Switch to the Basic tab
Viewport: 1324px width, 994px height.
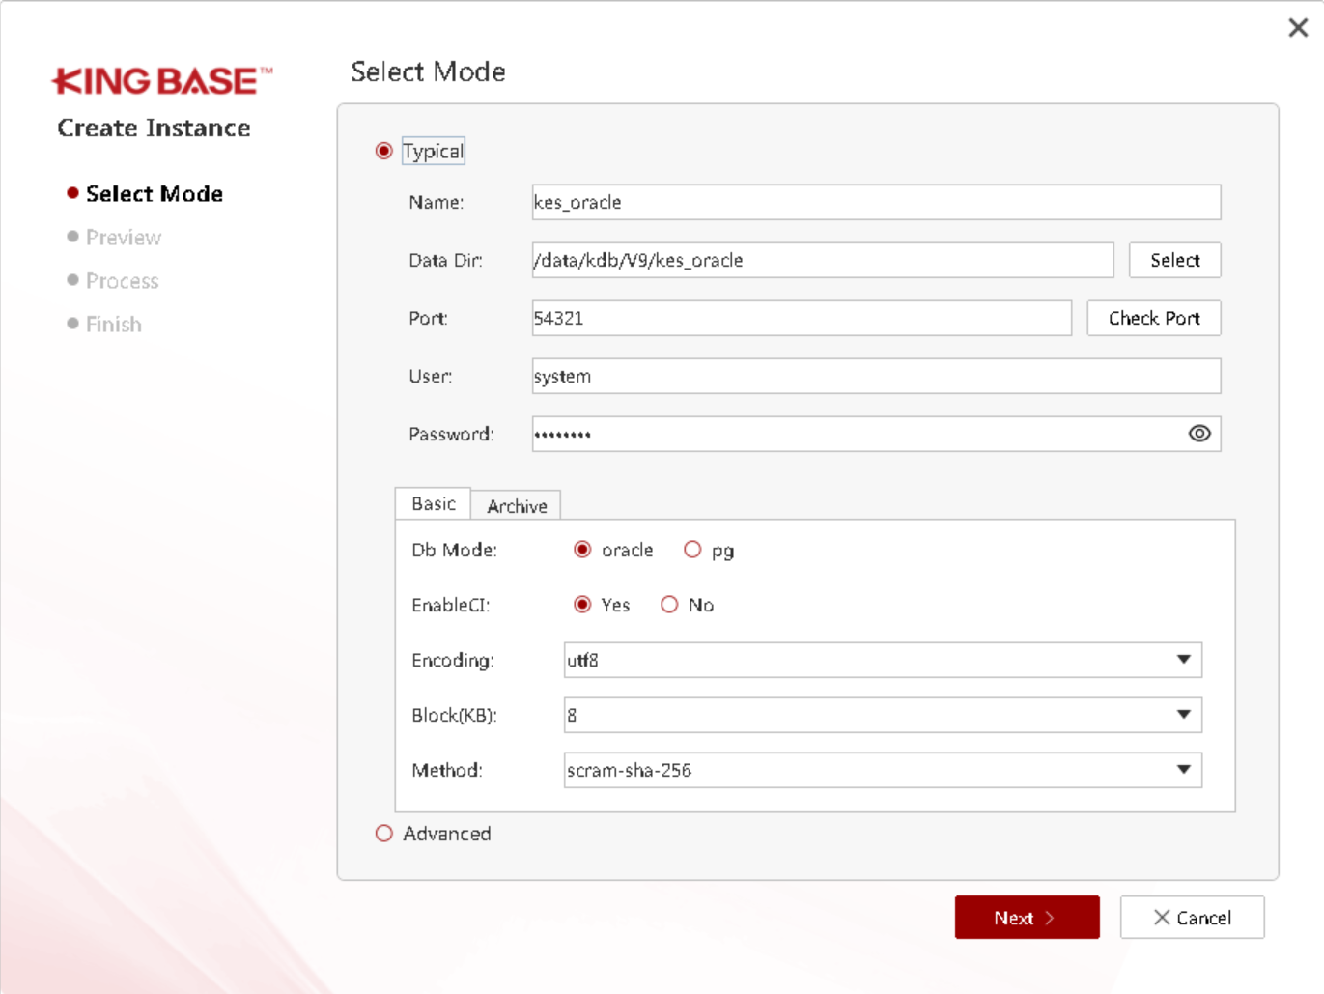click(x=433, y=503)
